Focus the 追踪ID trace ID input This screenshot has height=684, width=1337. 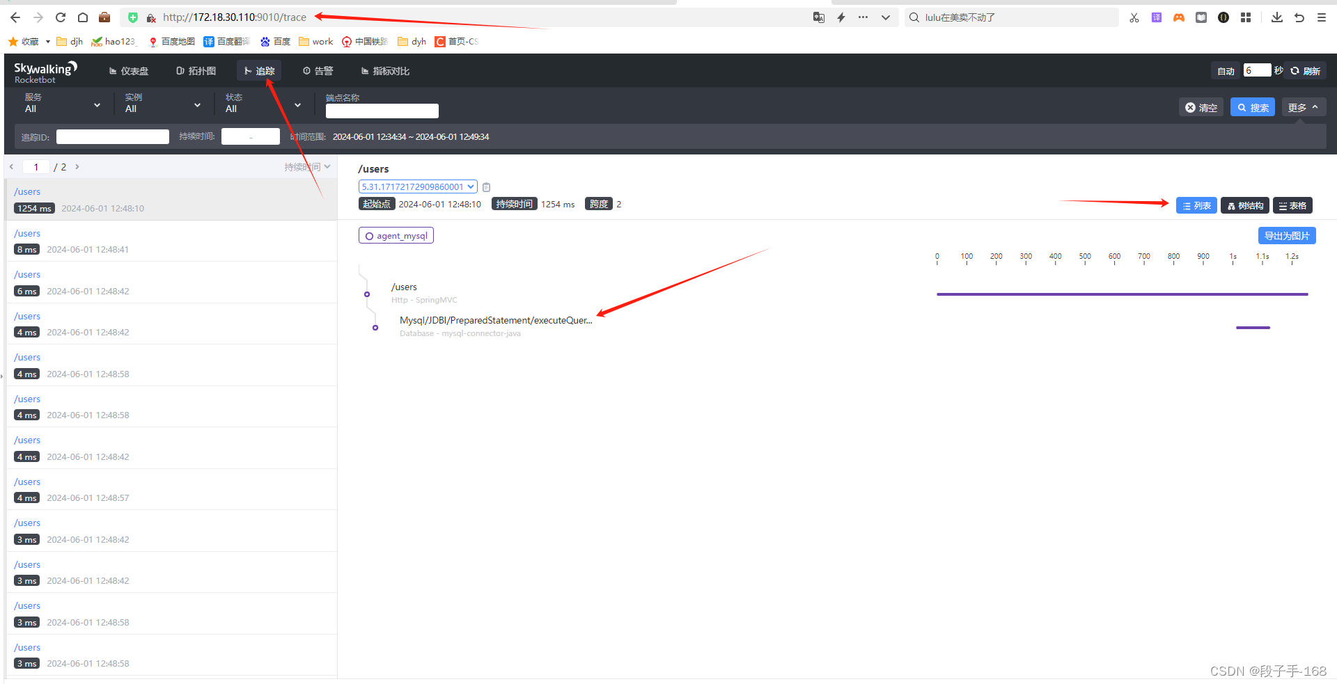tap(113, 136)
